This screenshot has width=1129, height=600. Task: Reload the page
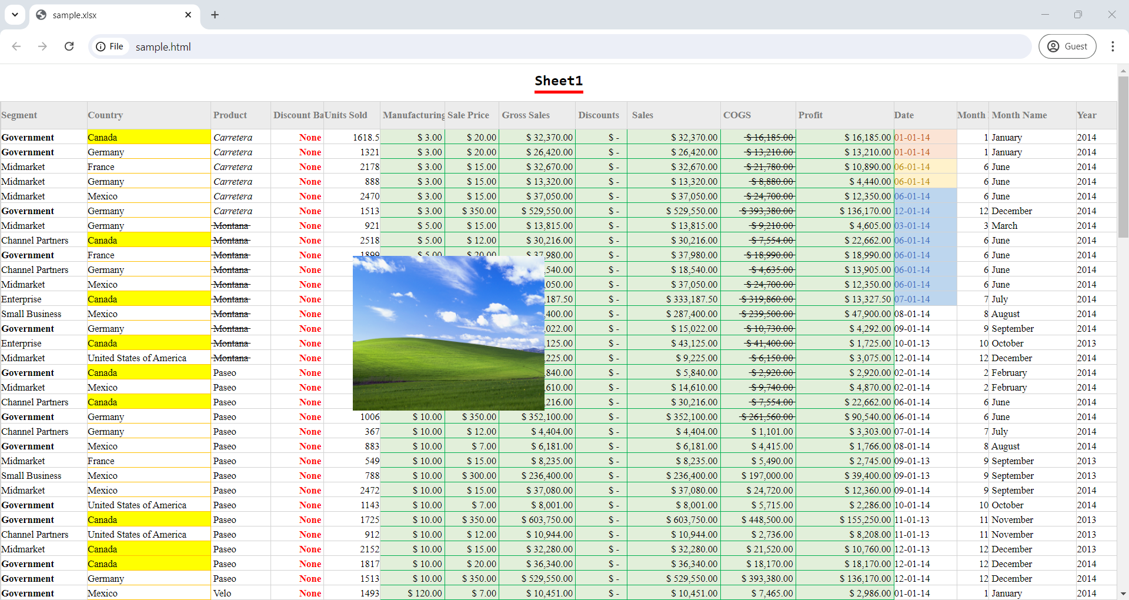pyautogui.click(x=69, y=46)
